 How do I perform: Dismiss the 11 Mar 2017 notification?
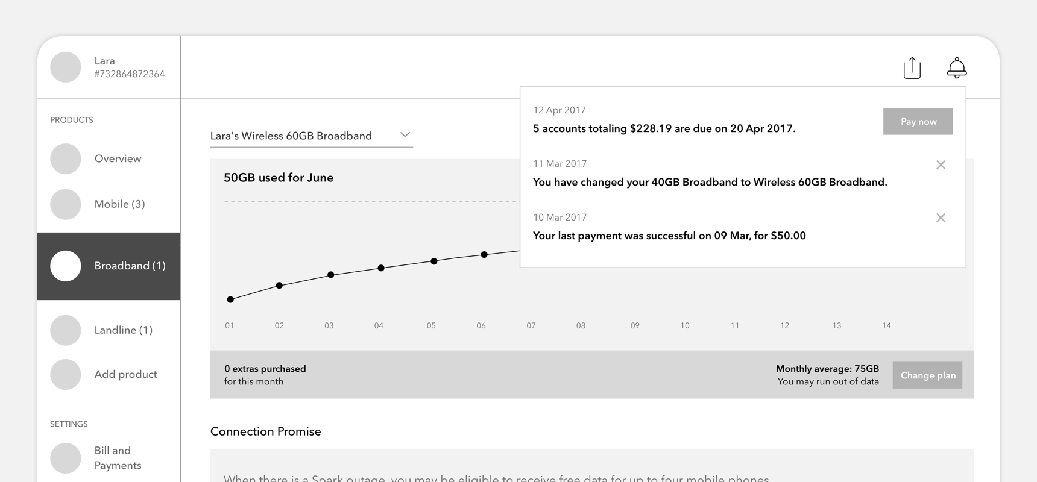[941, 165]
